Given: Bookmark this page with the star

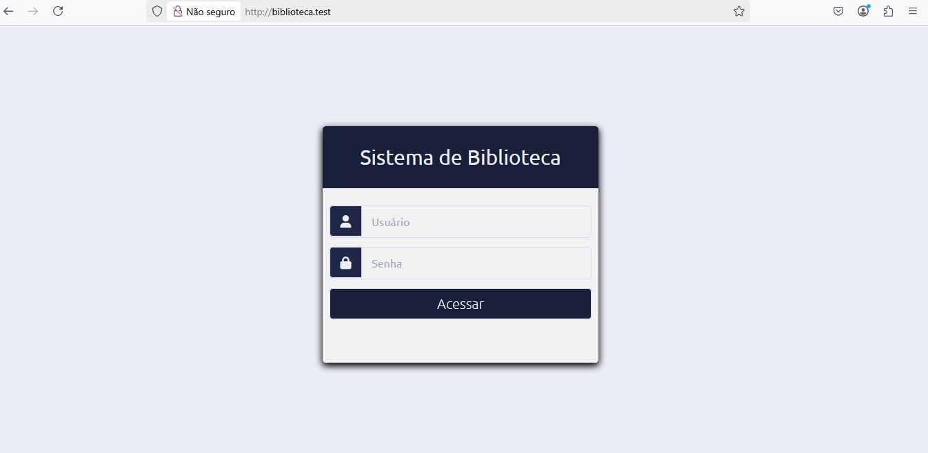Looking at the screenshot, I should pyautogui.click(x=739, y=11).
